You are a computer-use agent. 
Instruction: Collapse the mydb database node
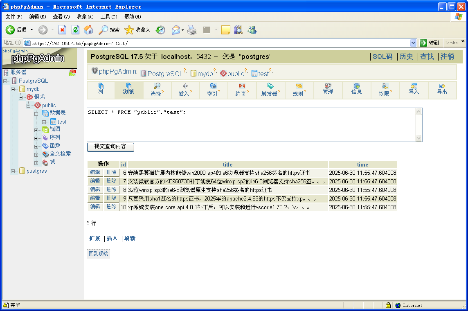[13, 89]
